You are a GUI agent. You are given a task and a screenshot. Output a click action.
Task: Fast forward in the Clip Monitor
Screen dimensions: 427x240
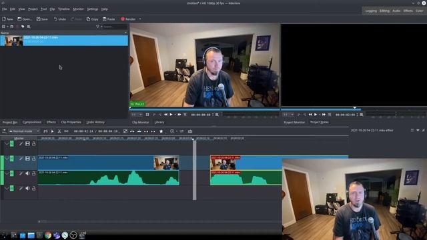(179, 115)
